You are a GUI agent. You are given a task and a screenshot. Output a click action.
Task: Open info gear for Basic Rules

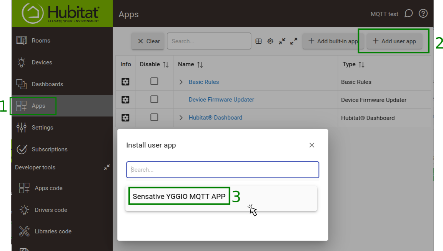click(125, 82)
